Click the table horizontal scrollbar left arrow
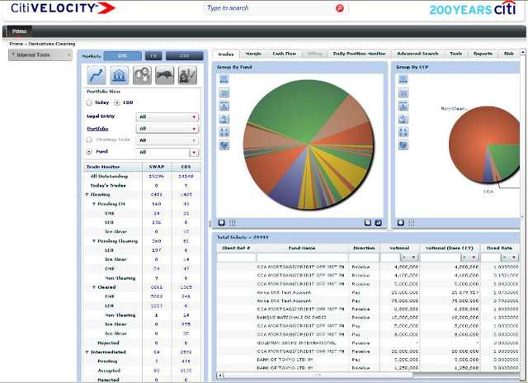528x383 pixels. (220, 375)
